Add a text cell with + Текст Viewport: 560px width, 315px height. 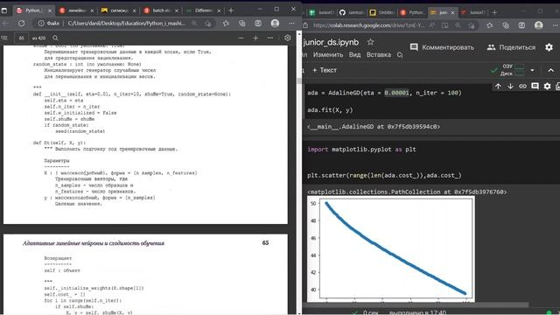325,70
